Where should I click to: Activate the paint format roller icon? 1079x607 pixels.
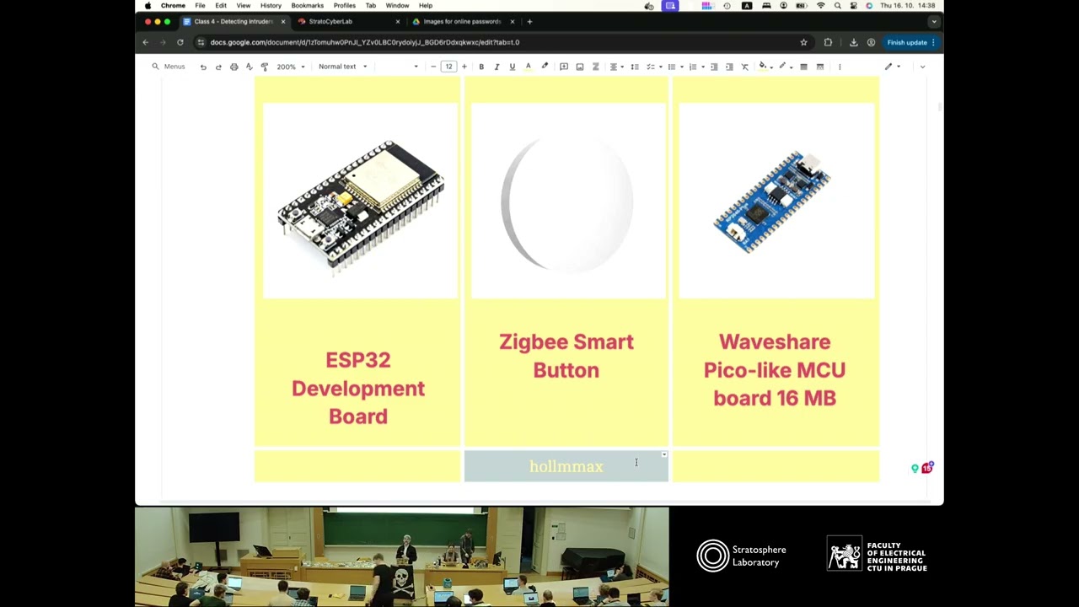(x=264, y=67)
